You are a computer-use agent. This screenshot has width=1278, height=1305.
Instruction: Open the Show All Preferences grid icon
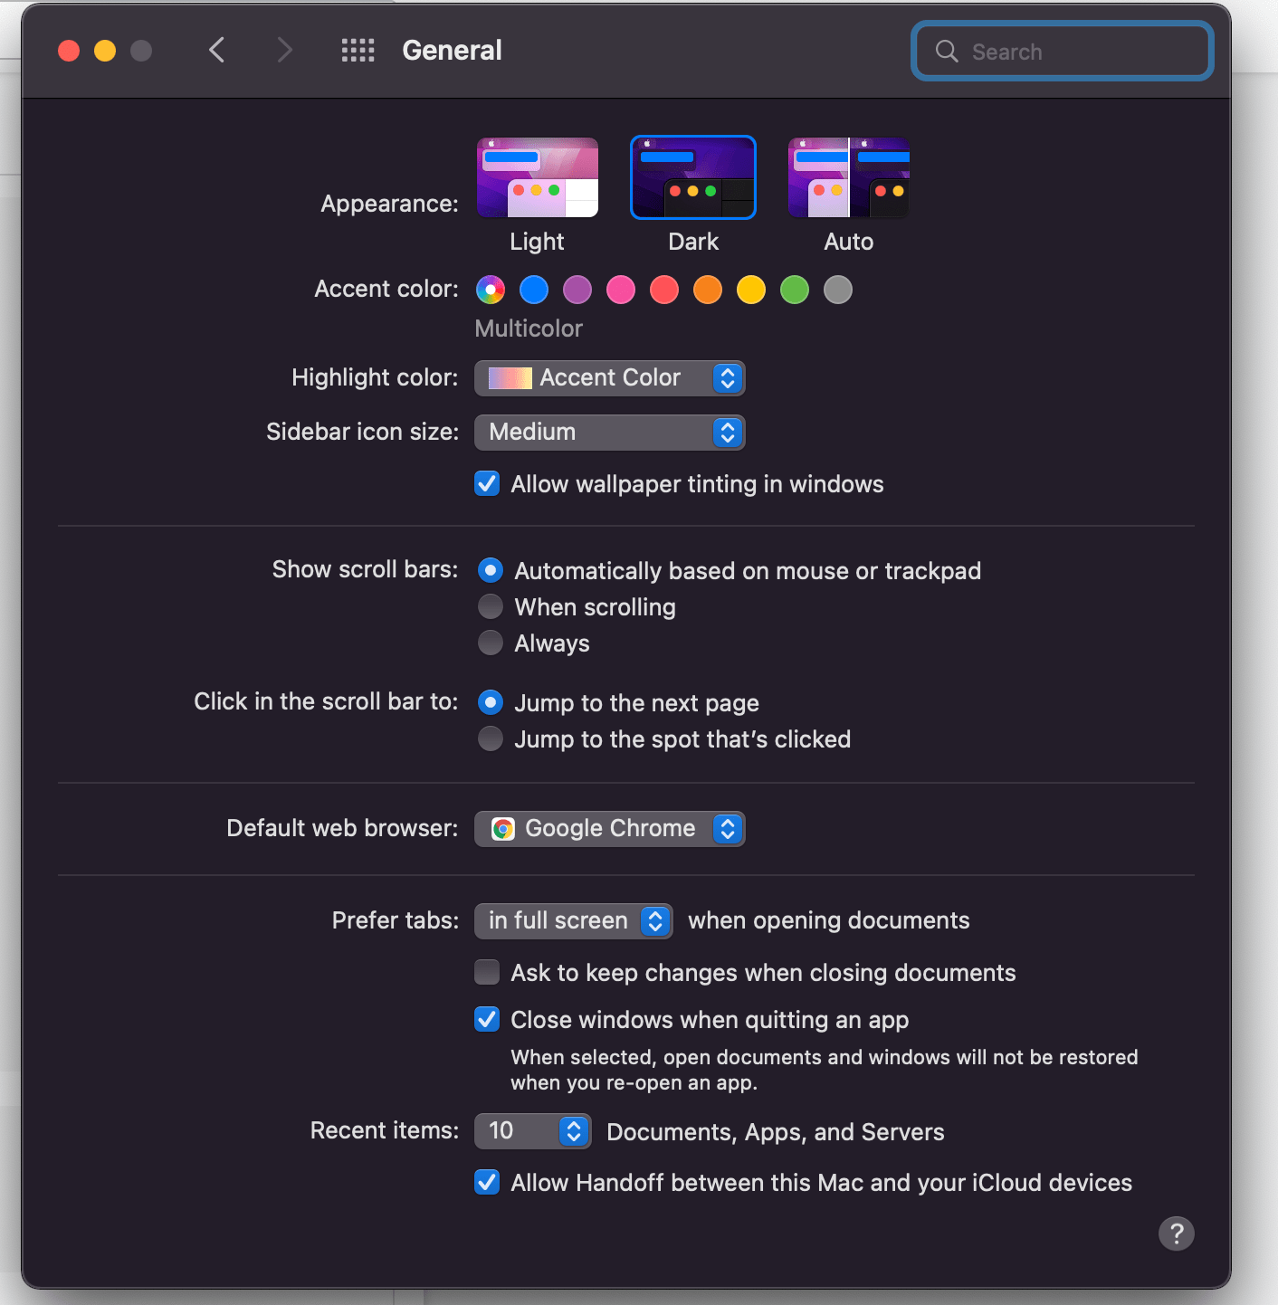pyautogui.click(x=358, y=51)
